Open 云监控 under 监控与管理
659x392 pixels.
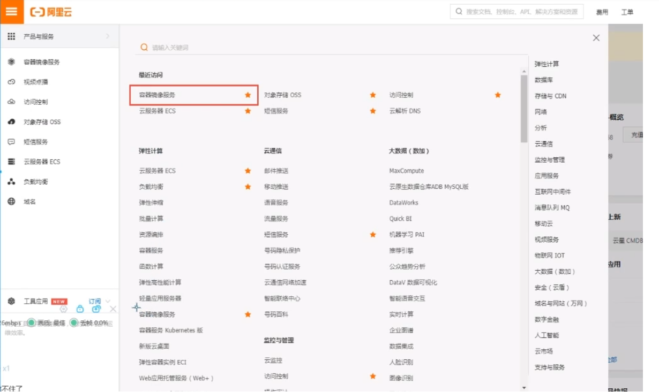coord(273,360)
